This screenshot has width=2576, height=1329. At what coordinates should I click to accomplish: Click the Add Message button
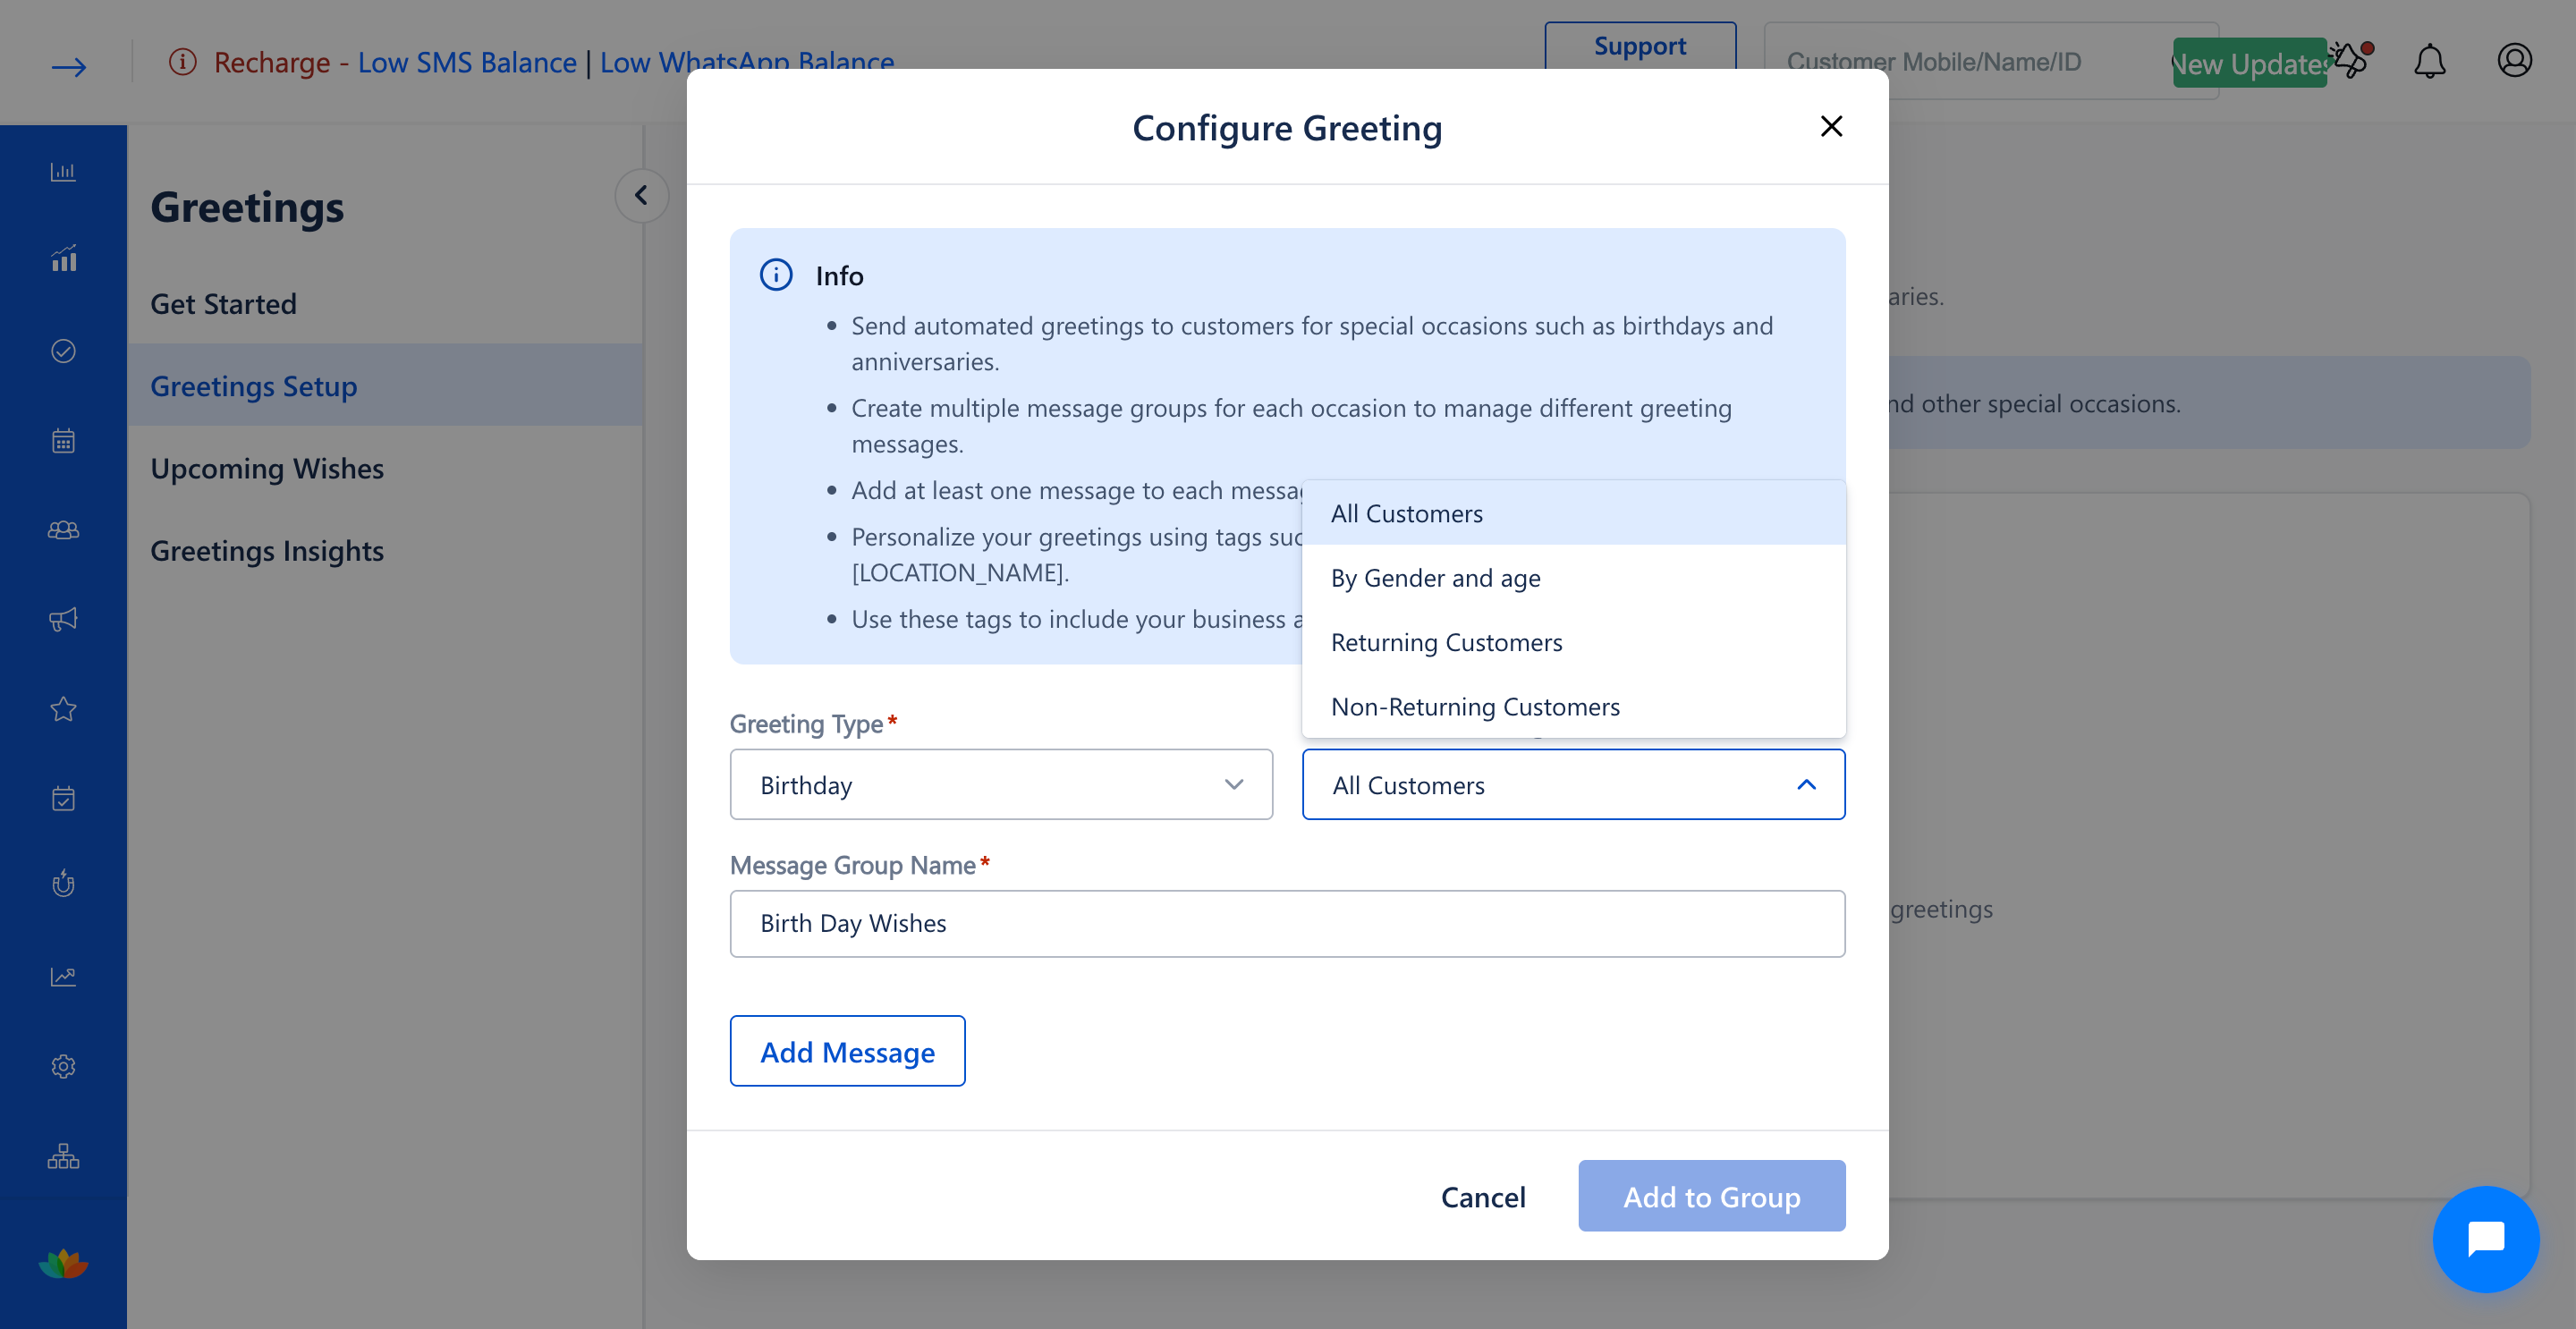point(847,1051)
